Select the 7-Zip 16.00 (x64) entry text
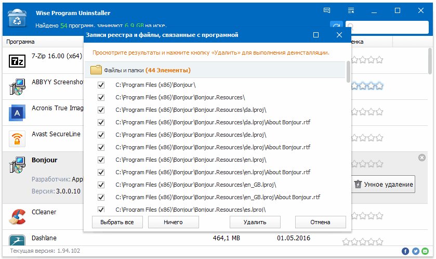The image size is (436, 259). 57,56
